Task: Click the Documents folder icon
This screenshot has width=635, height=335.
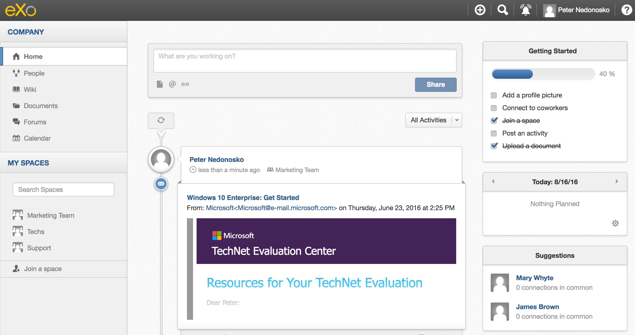Action: tap(16, 106)
